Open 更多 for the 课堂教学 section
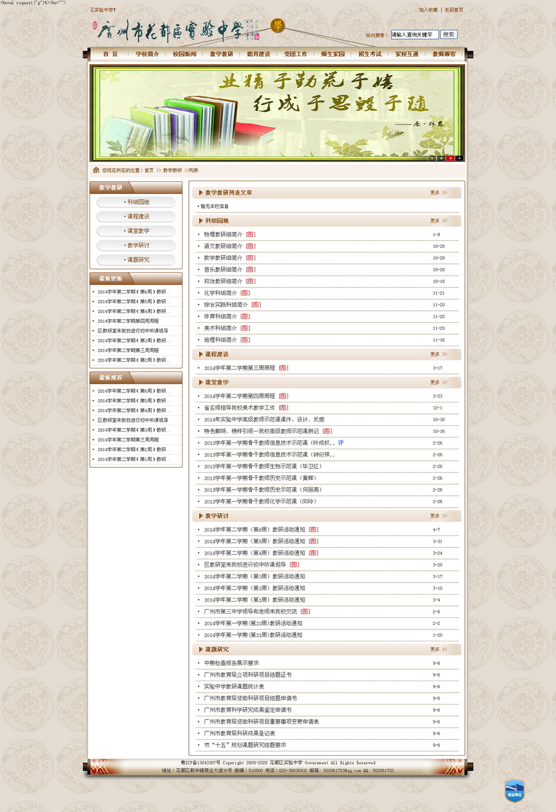Viewport: 556px width, 812px height. click(438, 383)
